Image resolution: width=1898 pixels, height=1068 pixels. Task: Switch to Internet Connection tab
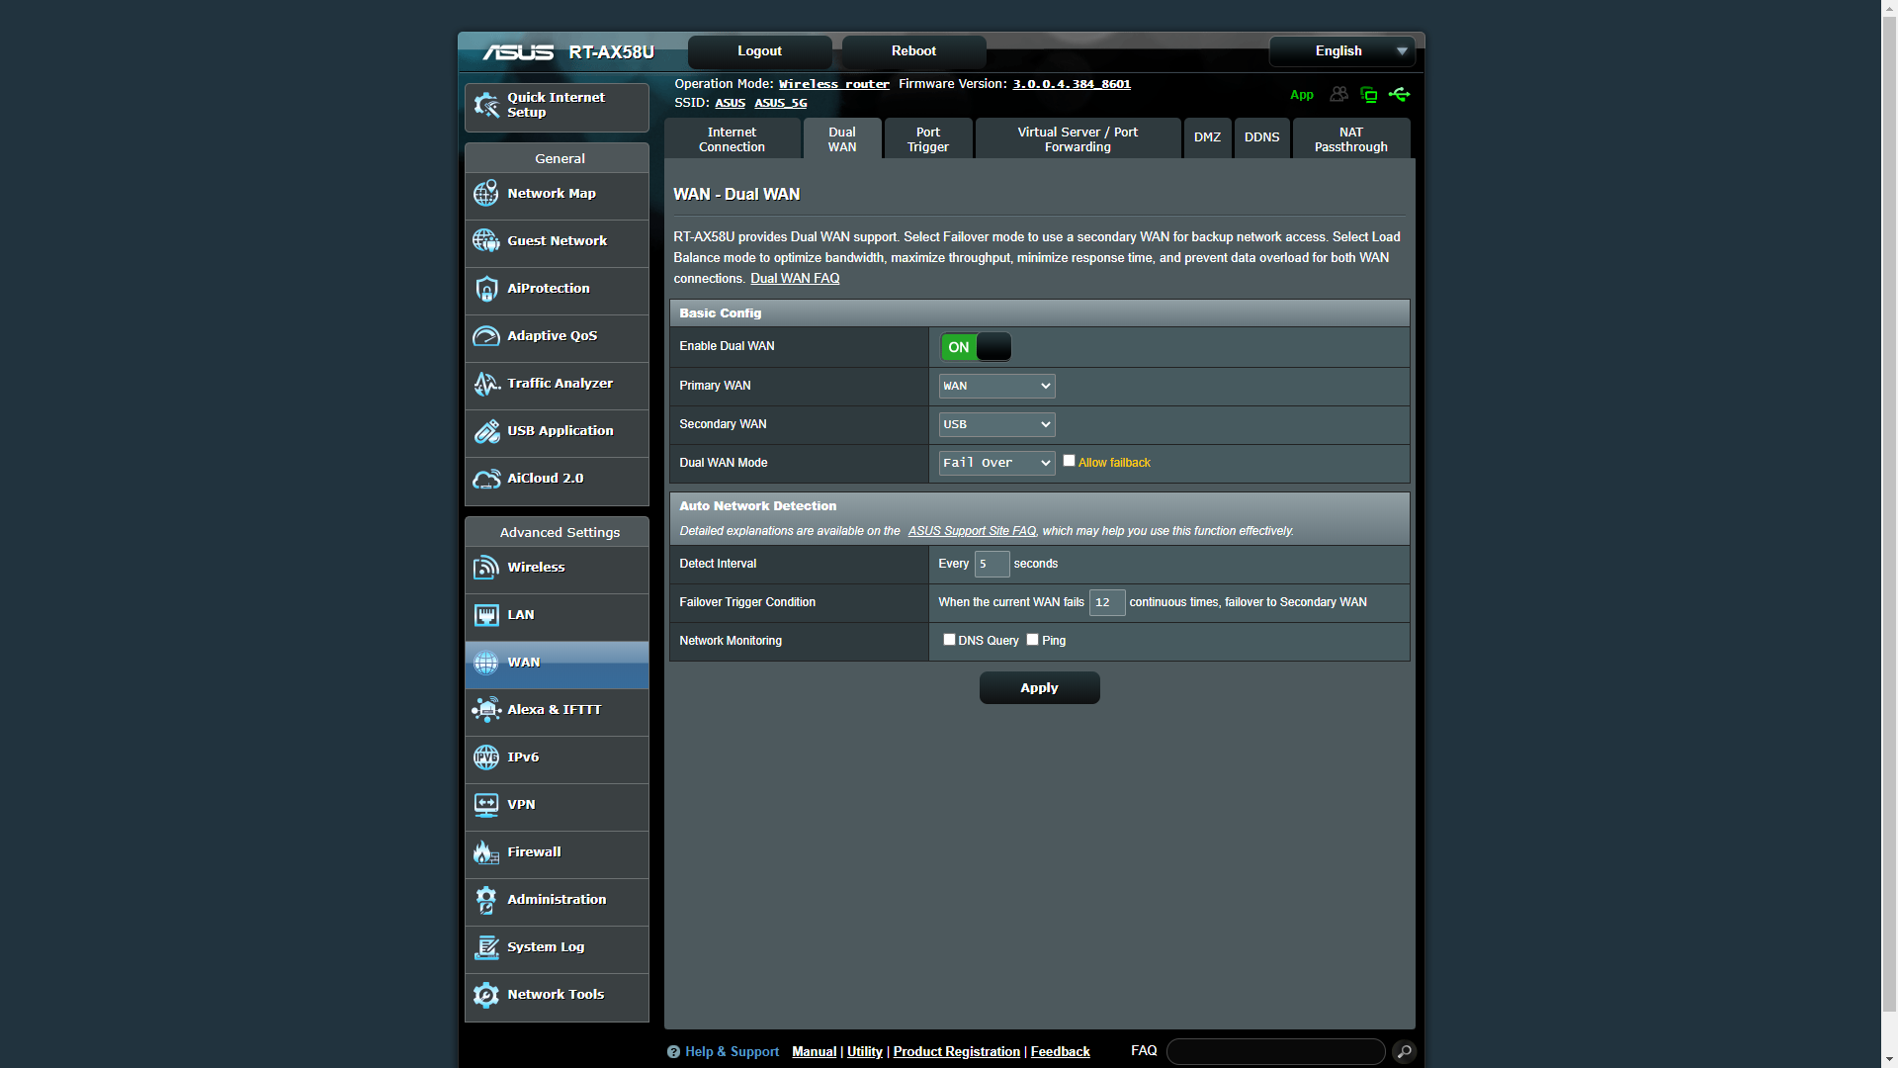coord(733,139)
